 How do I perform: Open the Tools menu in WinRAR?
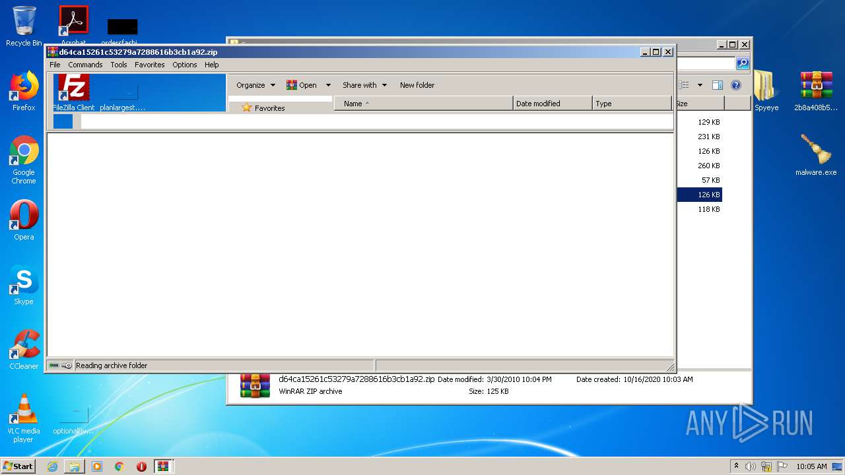pos(119,65)
